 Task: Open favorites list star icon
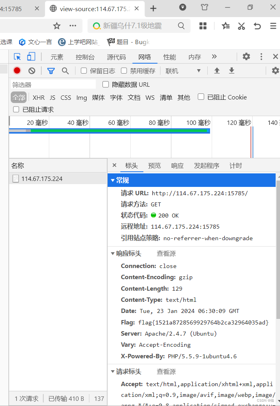click(226, 25)
